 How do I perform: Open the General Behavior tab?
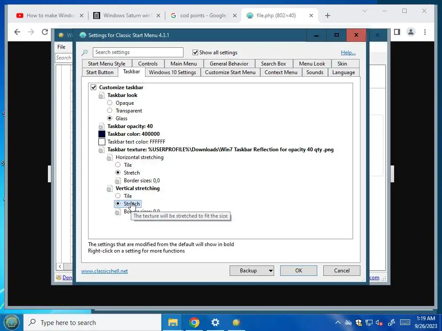(229, 64)
